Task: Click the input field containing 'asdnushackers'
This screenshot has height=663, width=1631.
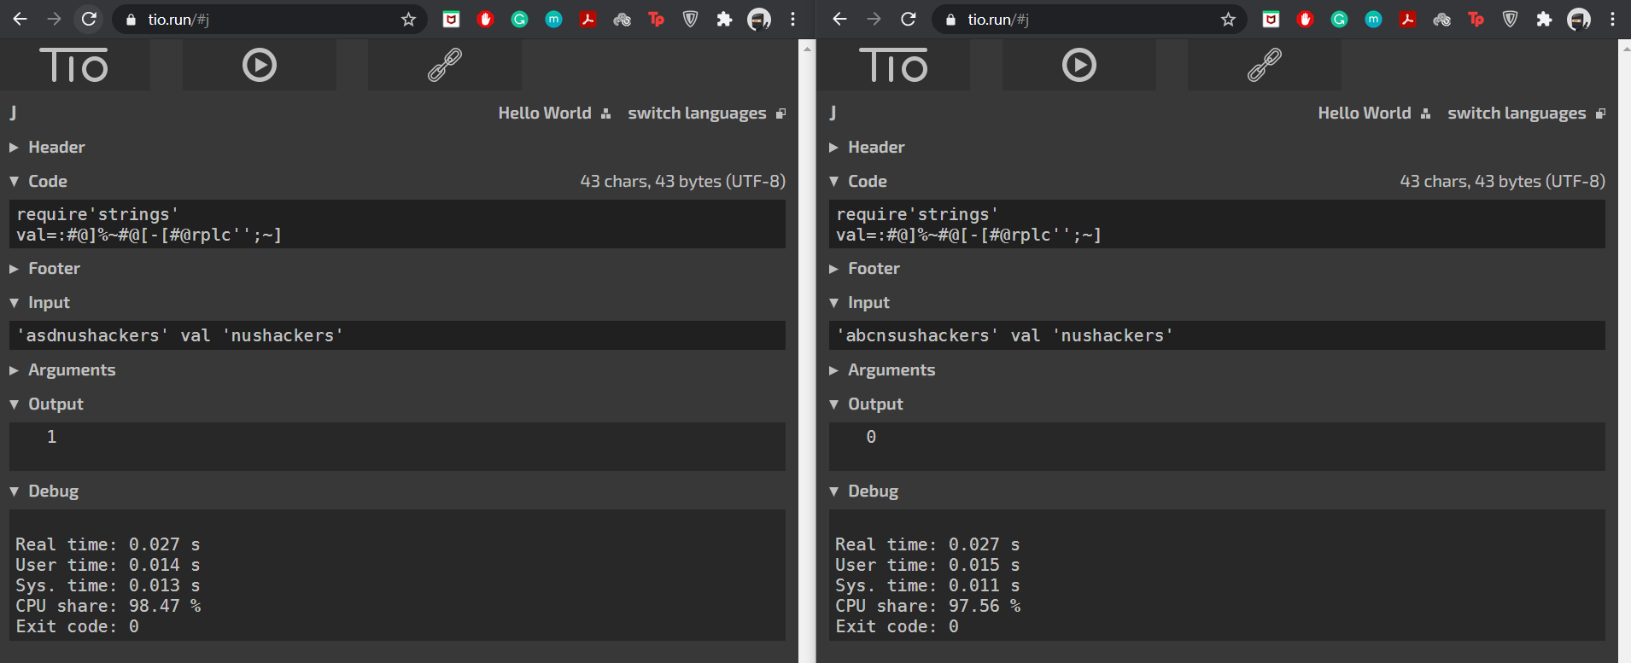Action: click(x=397, y=335)
